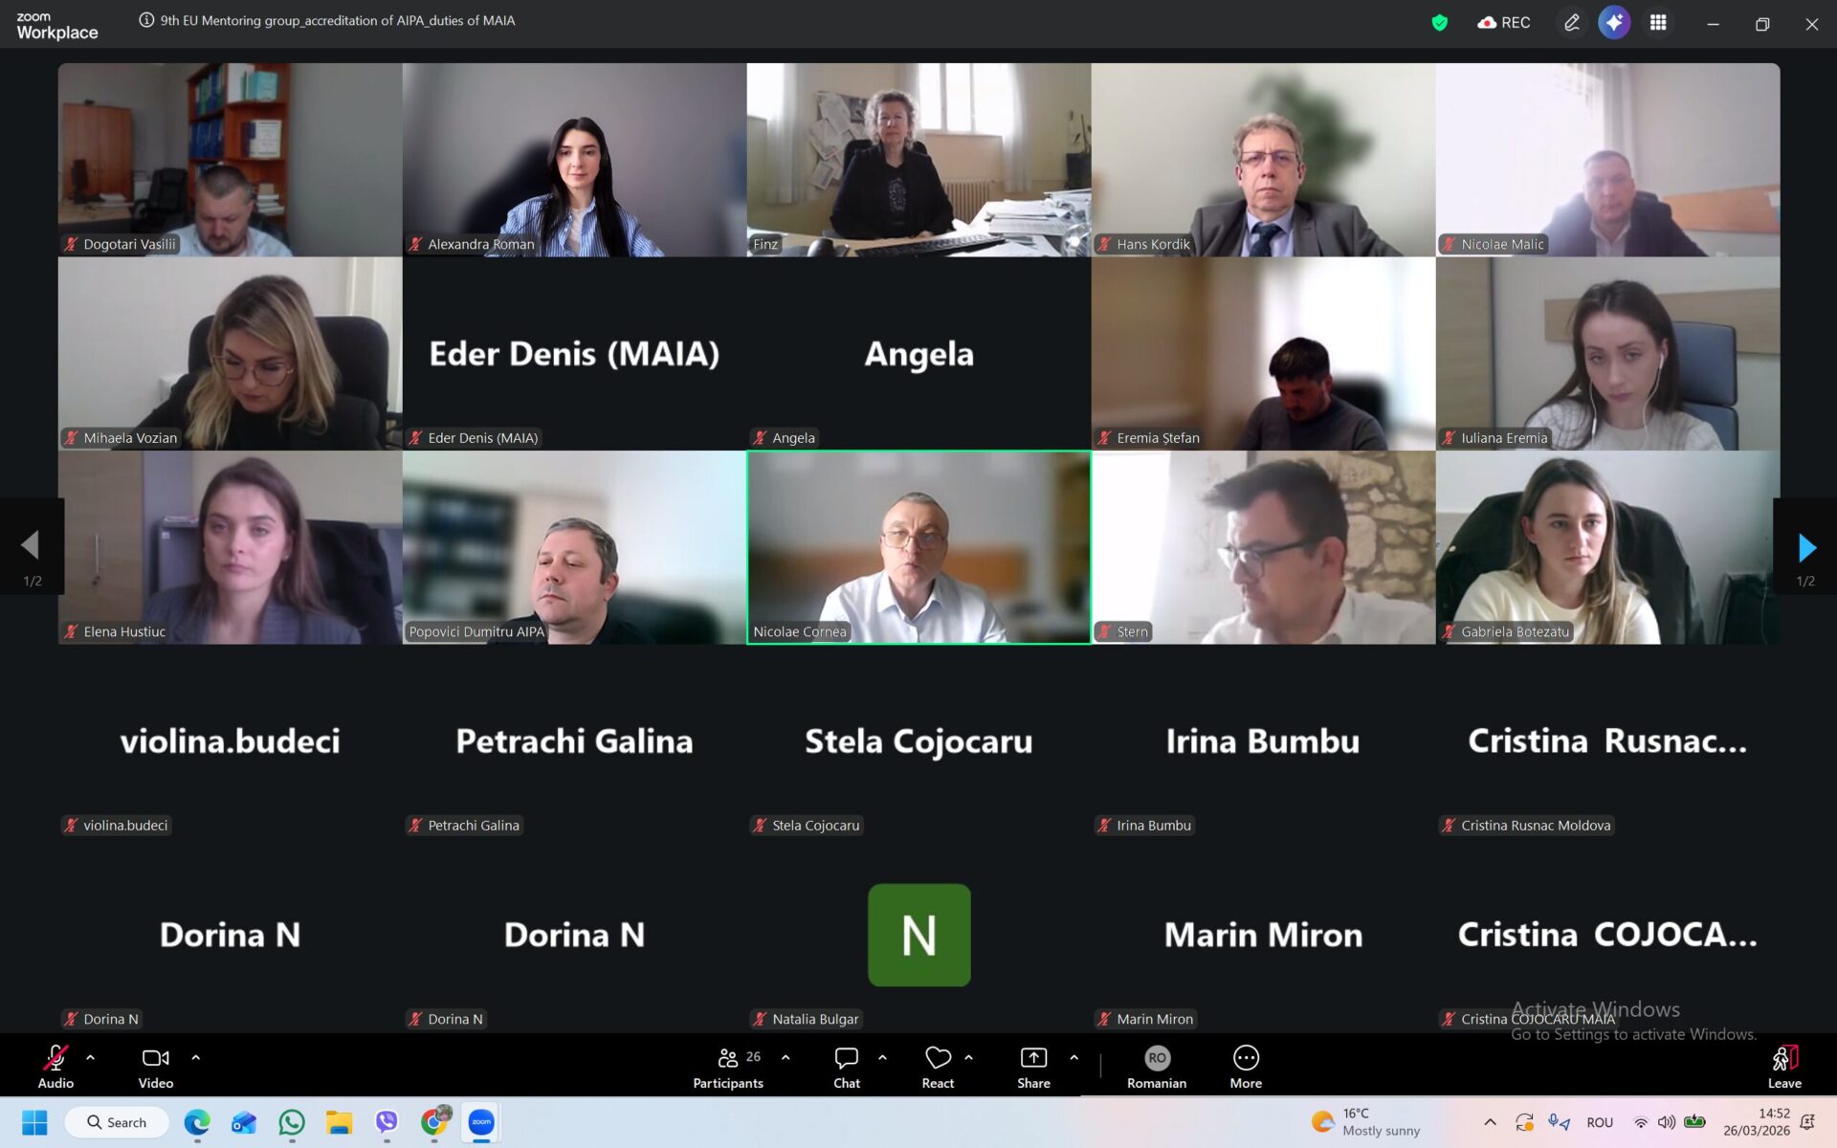Open the annotate pencil icon in title bar

click(1571, 23)
